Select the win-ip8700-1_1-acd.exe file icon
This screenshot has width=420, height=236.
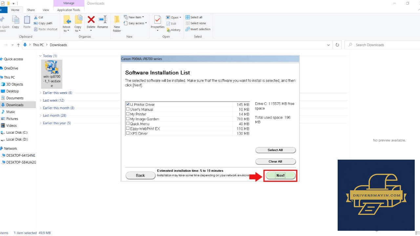[x=52, y=74]
